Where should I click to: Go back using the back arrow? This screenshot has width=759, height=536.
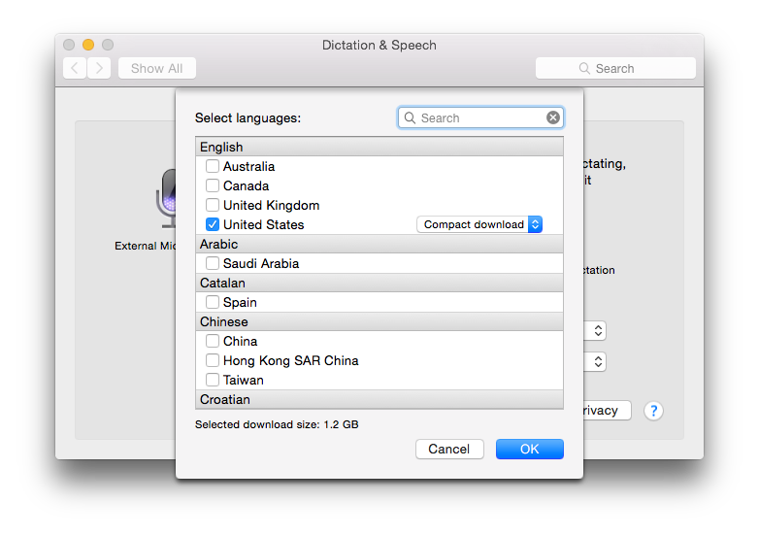pos(75,68)
